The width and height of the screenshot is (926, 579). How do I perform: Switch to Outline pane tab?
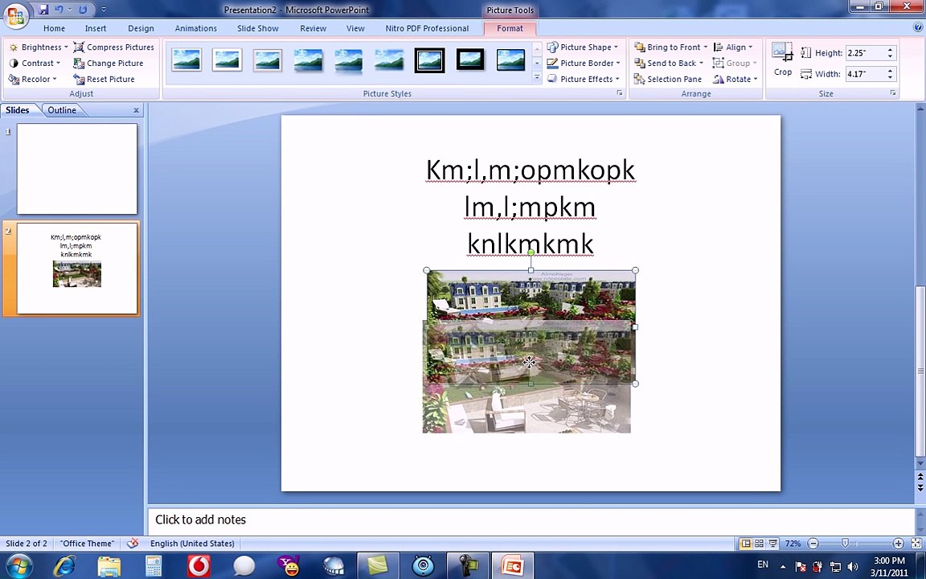[x=62, y=110]
